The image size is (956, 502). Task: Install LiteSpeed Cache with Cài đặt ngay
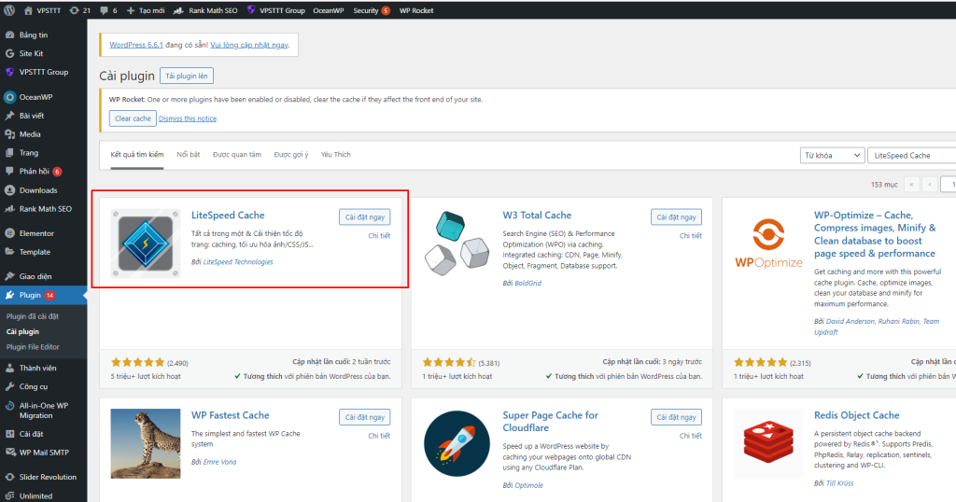[365, 217]
